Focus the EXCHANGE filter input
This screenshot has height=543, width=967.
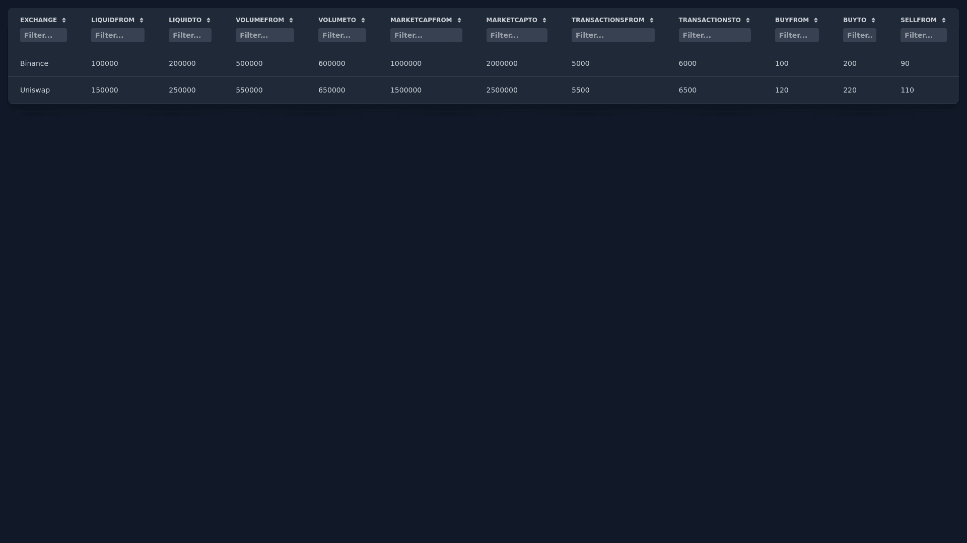click(43, 35)
